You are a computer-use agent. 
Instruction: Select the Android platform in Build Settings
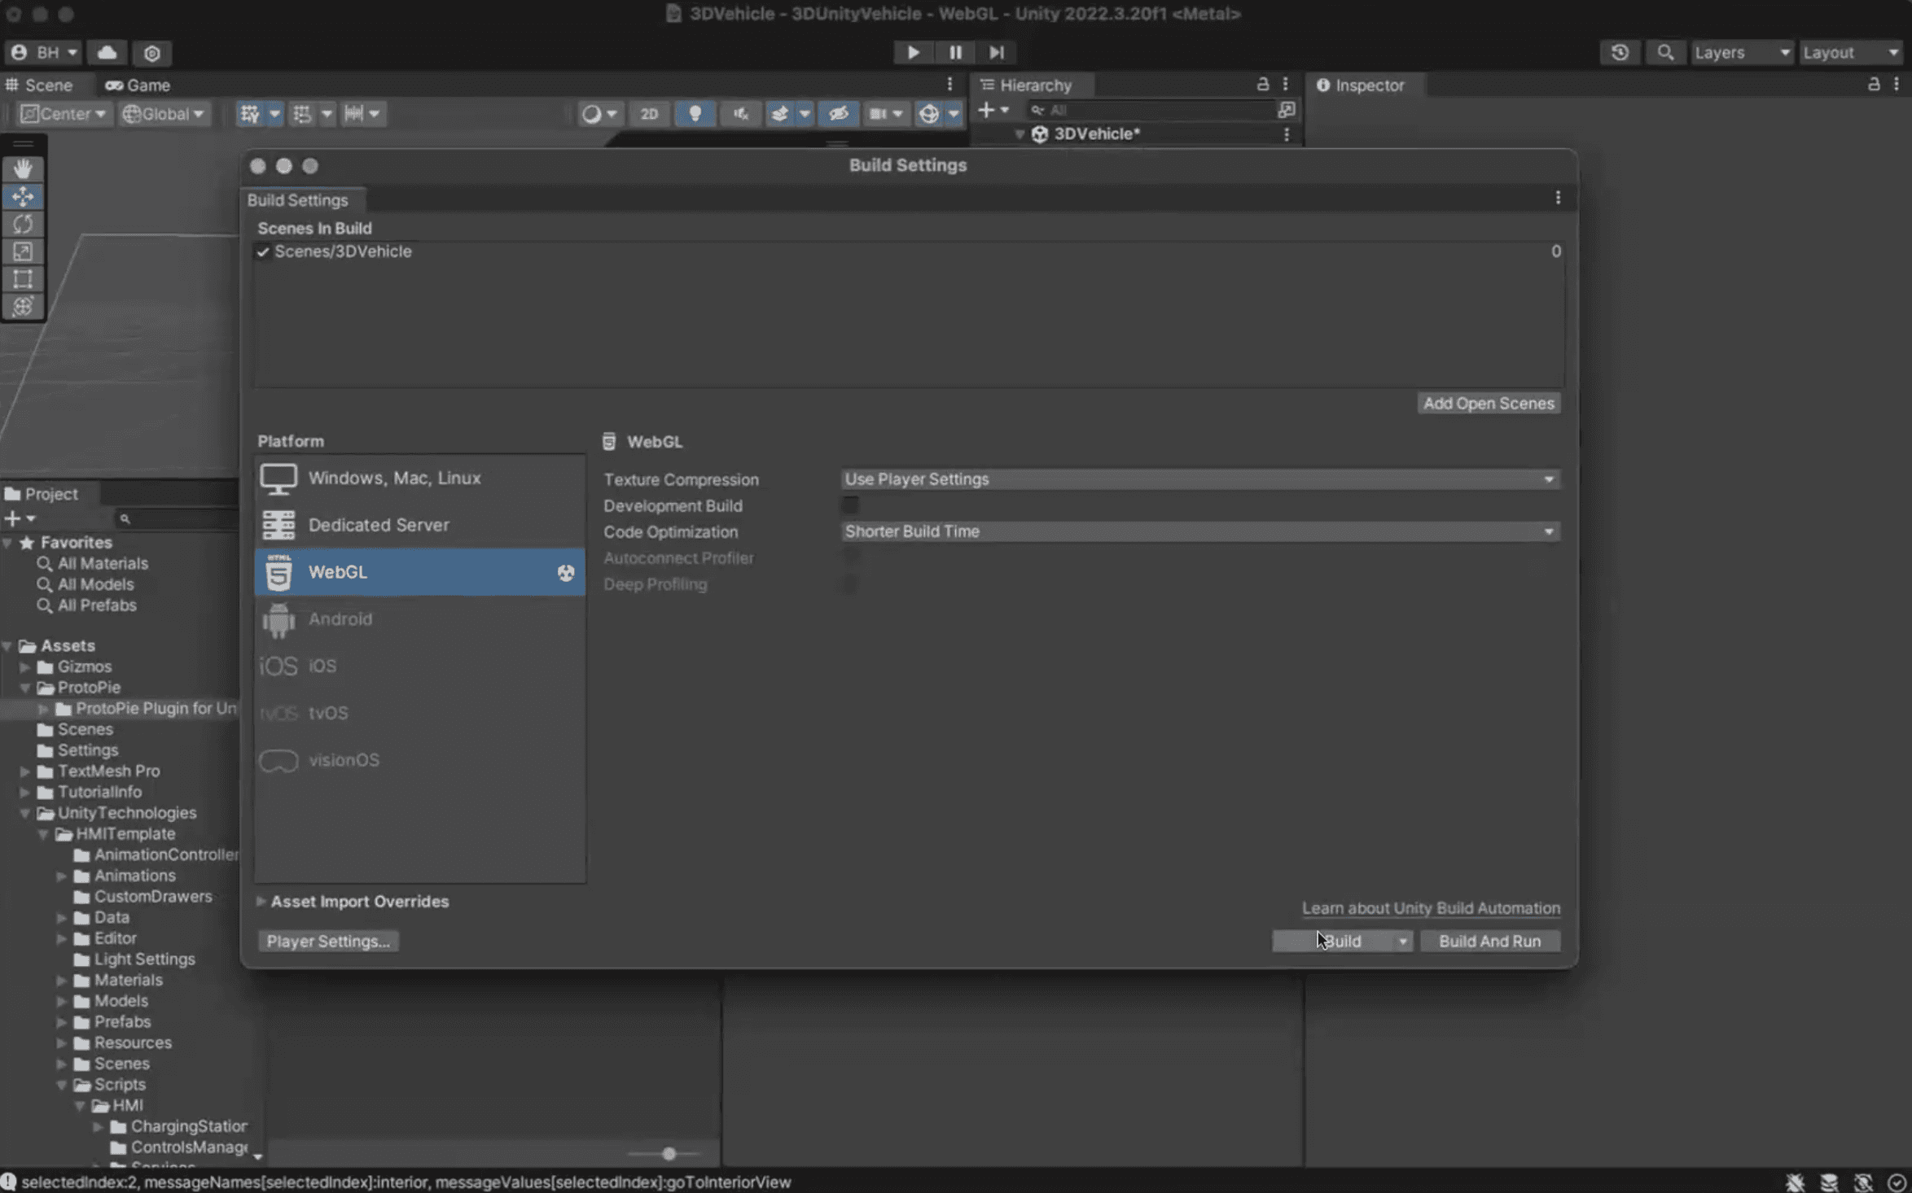[340, 618]
